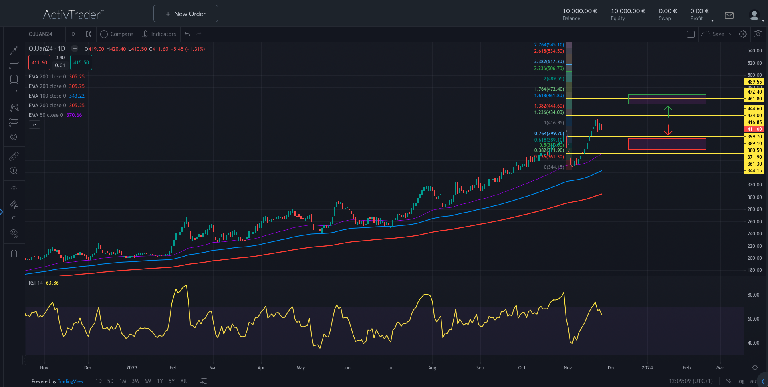The image size is (768, 387).
Task: Toggle logarithmic scale with log button
Action: (741, 381)
